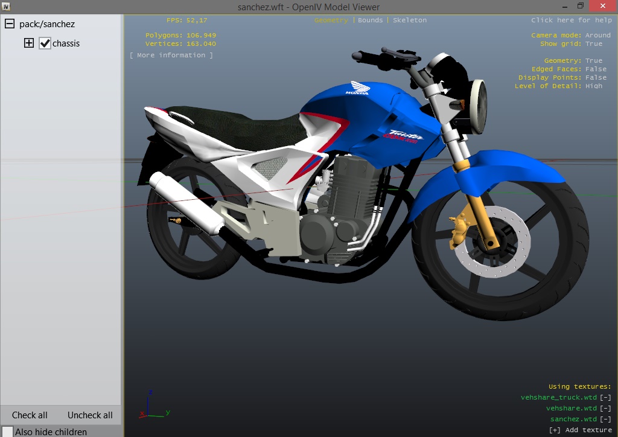Switch to the Skeleton view tab
Screen dimensions: 618x437
[x=410, y=20]
